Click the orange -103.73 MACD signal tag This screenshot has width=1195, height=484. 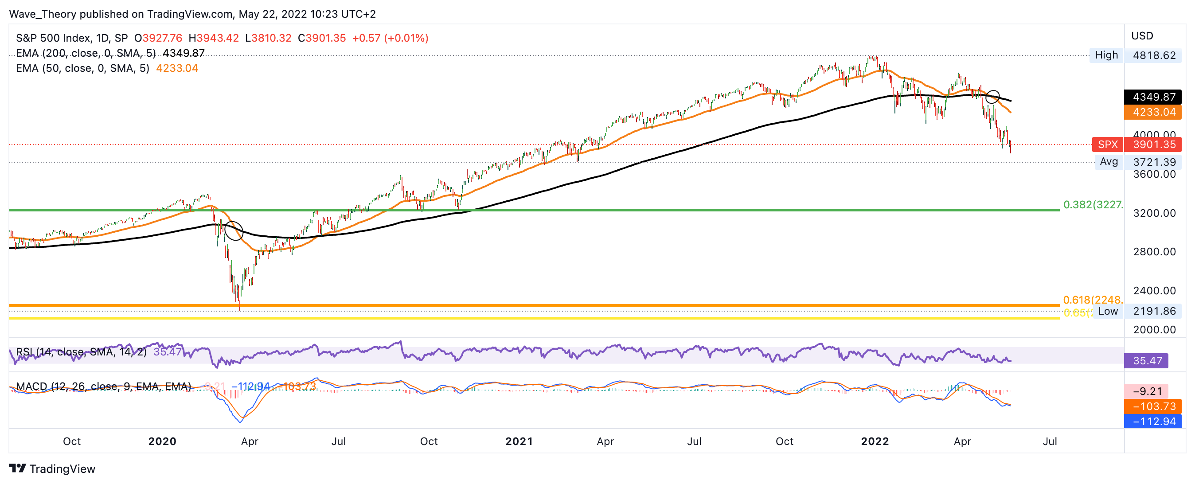pyautogui.click(x=1153, y=406)
